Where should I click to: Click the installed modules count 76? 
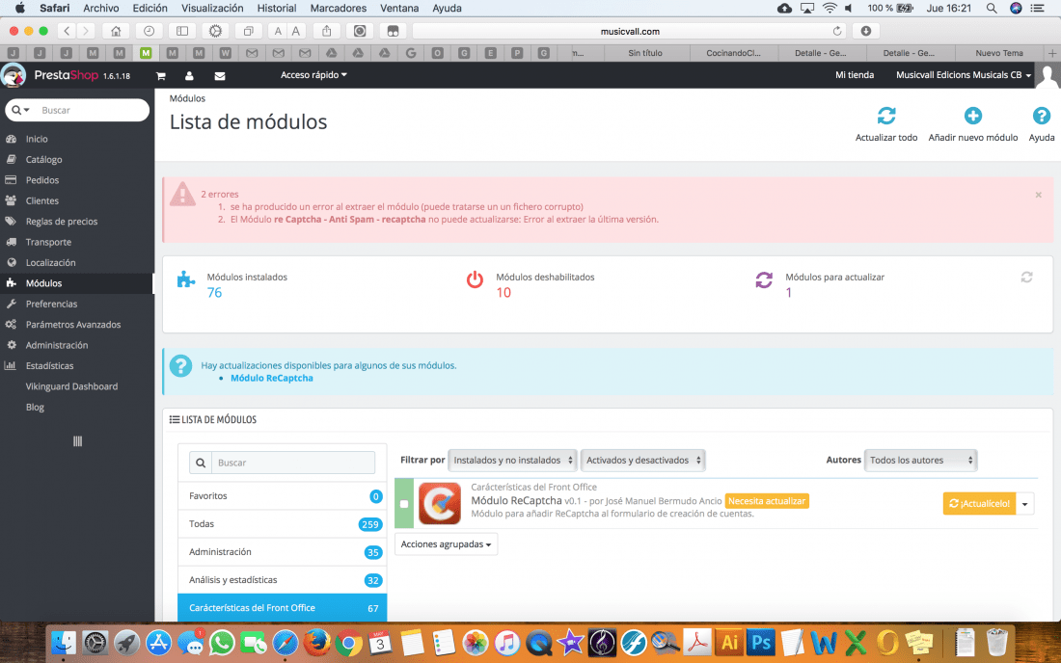coord(214,293)
